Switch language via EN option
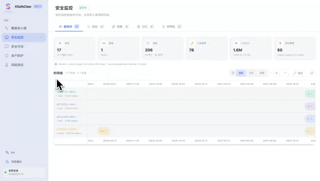Image resolution: width=320 pixels, height=181 pixels. (13, 153)
